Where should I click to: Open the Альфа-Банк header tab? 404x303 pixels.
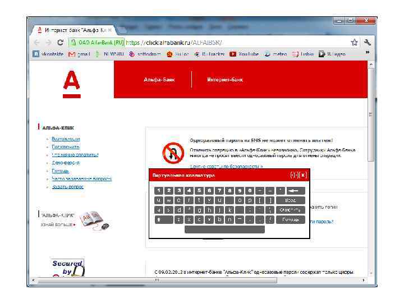(x=159, y=80)
